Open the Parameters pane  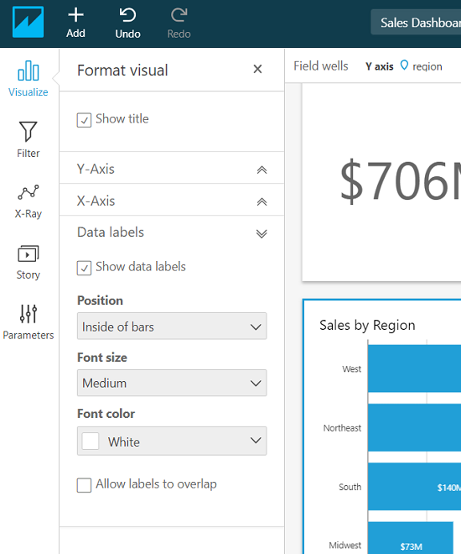point(28,322)
